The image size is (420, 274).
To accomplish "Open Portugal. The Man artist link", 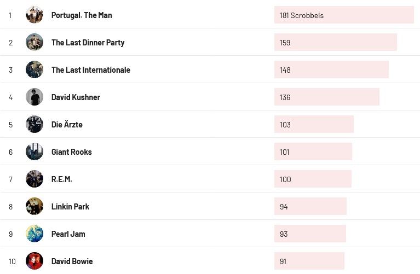I will [x=82, y=15].
